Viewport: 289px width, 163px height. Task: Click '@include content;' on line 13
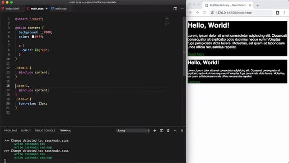(34, 72)
